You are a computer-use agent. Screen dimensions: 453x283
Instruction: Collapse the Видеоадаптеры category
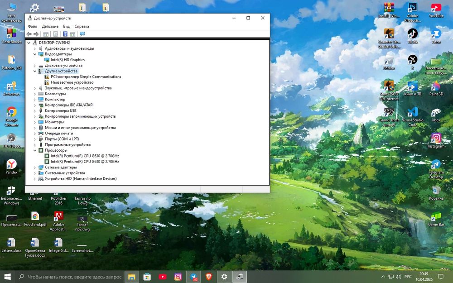coord(35,54)
